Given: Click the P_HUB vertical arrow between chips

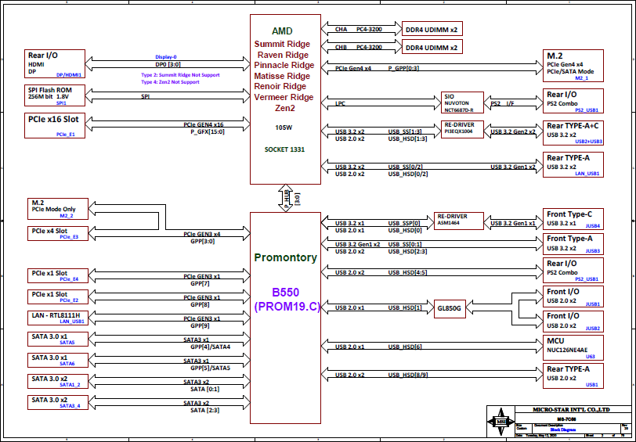Looking at the screenshot, I should pyautogui.click(x=286, y=198).
